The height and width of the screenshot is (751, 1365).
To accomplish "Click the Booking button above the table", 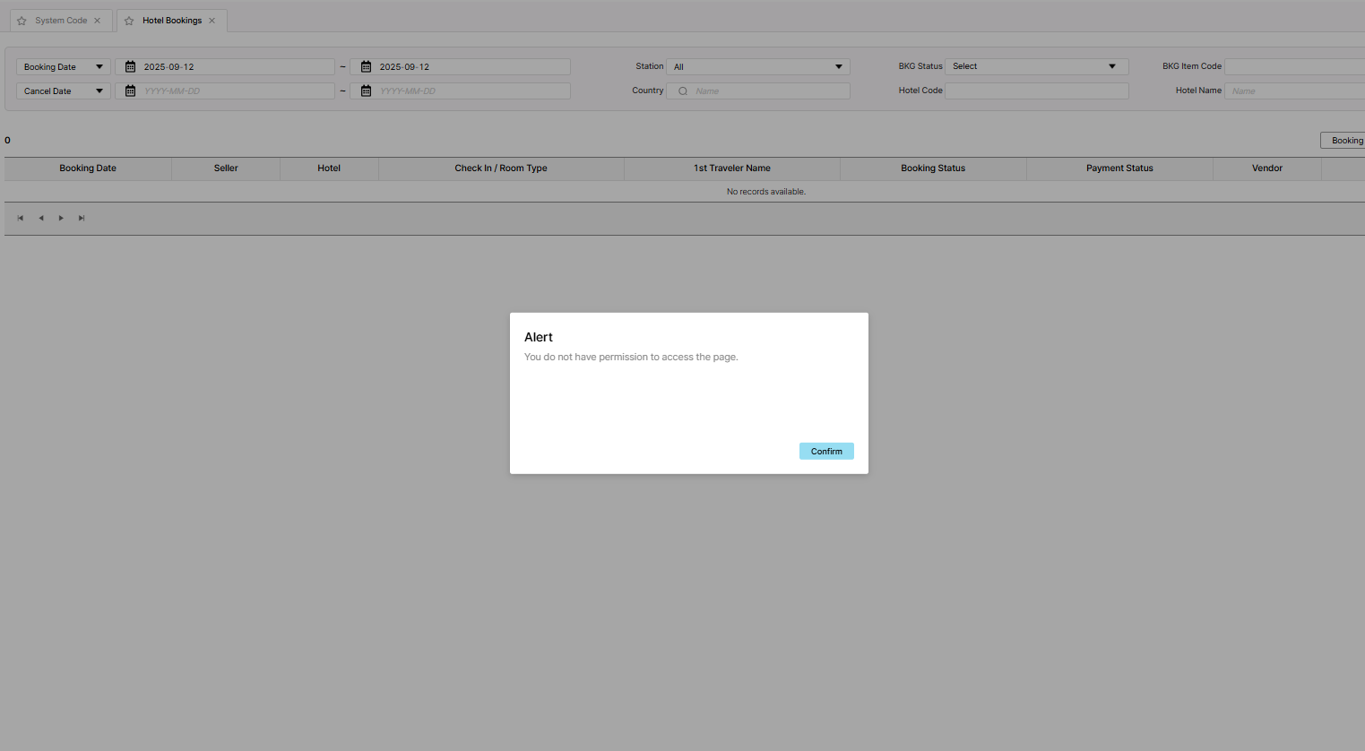I will click(1343, 141).
